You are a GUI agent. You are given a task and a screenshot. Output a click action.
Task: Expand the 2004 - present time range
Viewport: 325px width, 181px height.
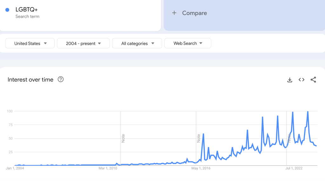point(83,43)
